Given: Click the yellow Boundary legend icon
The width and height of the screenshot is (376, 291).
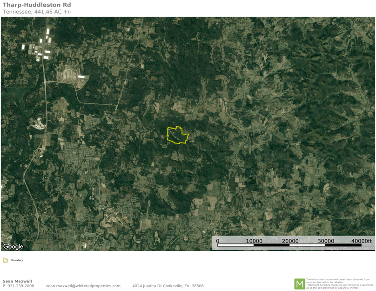Looking at the screenshot, I should 6,260.
